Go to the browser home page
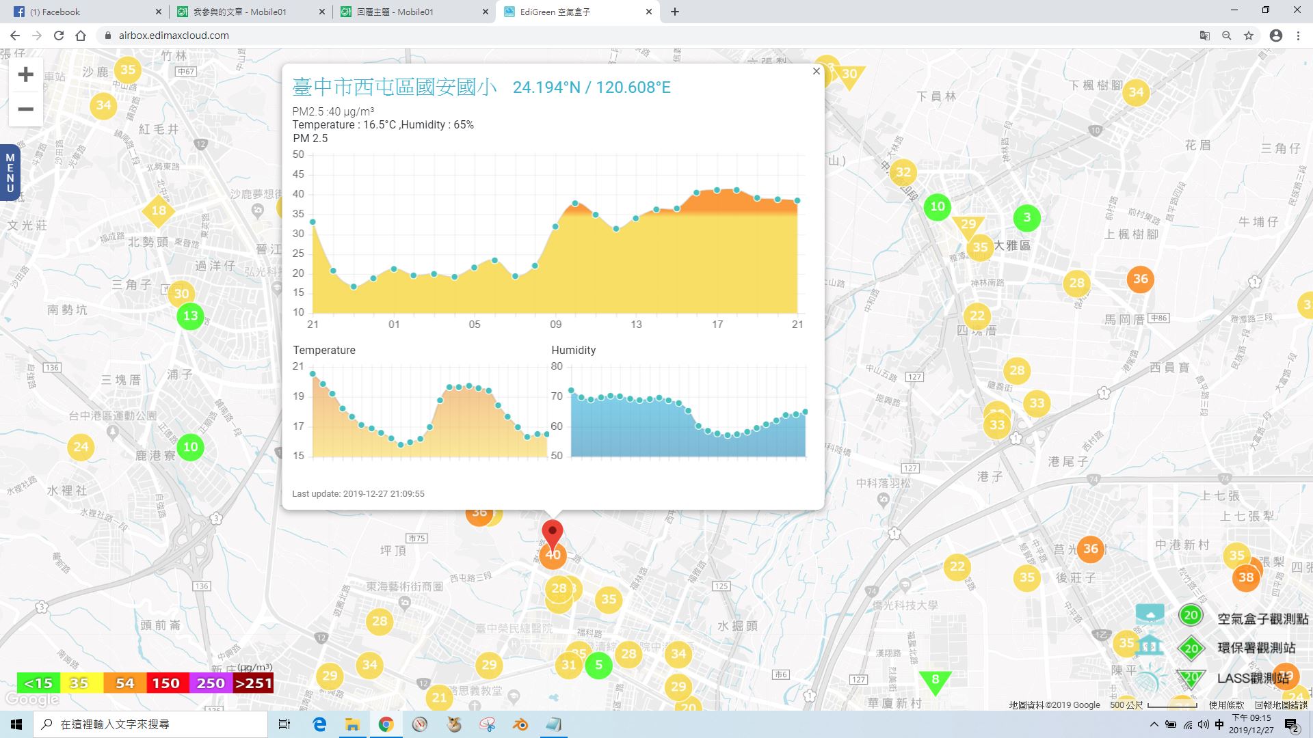The image size is (1313, 738). [81, 36]
